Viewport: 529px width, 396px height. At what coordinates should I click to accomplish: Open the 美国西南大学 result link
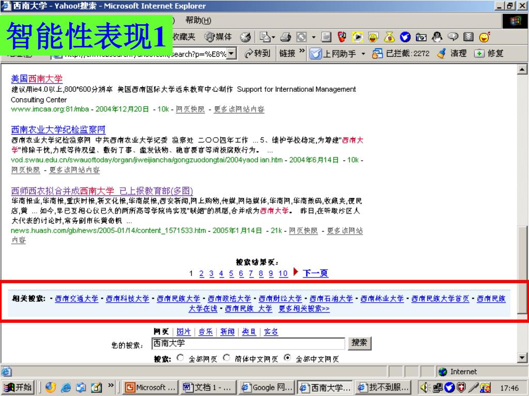click(37, 79)
